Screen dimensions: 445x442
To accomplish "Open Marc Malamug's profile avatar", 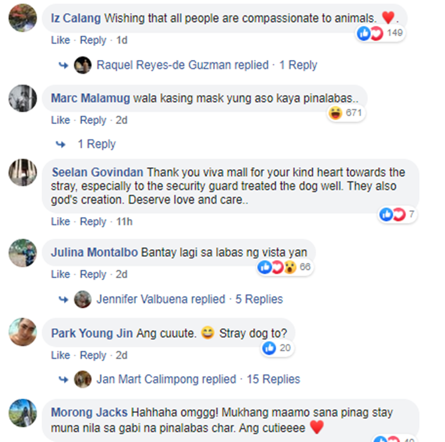I will click(23, 98).
